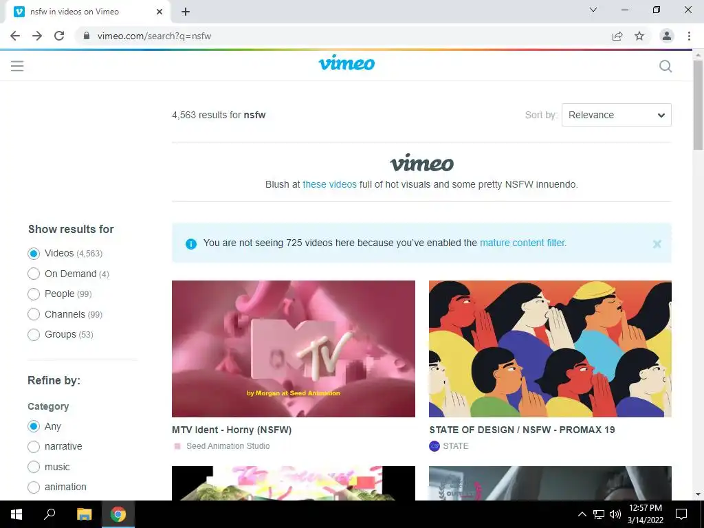This screenshot has height=528, width=704.
Task: Select the Videos radio button
Action: pos(34,254)
